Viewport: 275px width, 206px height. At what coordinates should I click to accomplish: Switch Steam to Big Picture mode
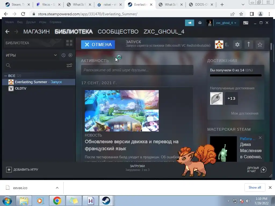coord(245,23)
